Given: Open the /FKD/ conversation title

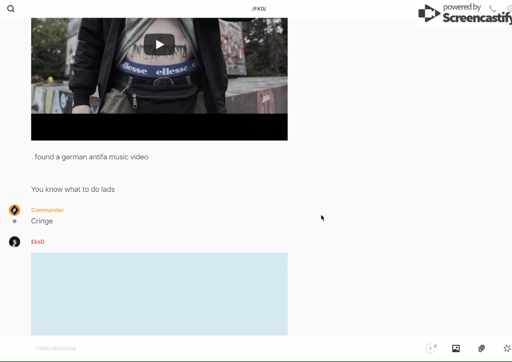Looking at the screenshot, I should [x=259, y=9].
